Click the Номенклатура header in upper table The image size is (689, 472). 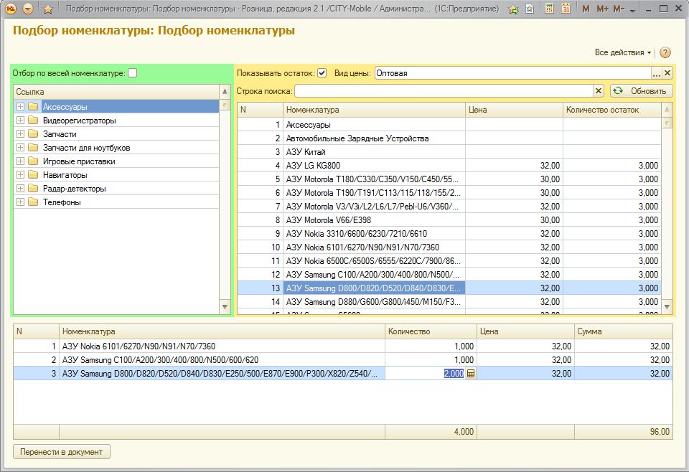coord(374,110)
